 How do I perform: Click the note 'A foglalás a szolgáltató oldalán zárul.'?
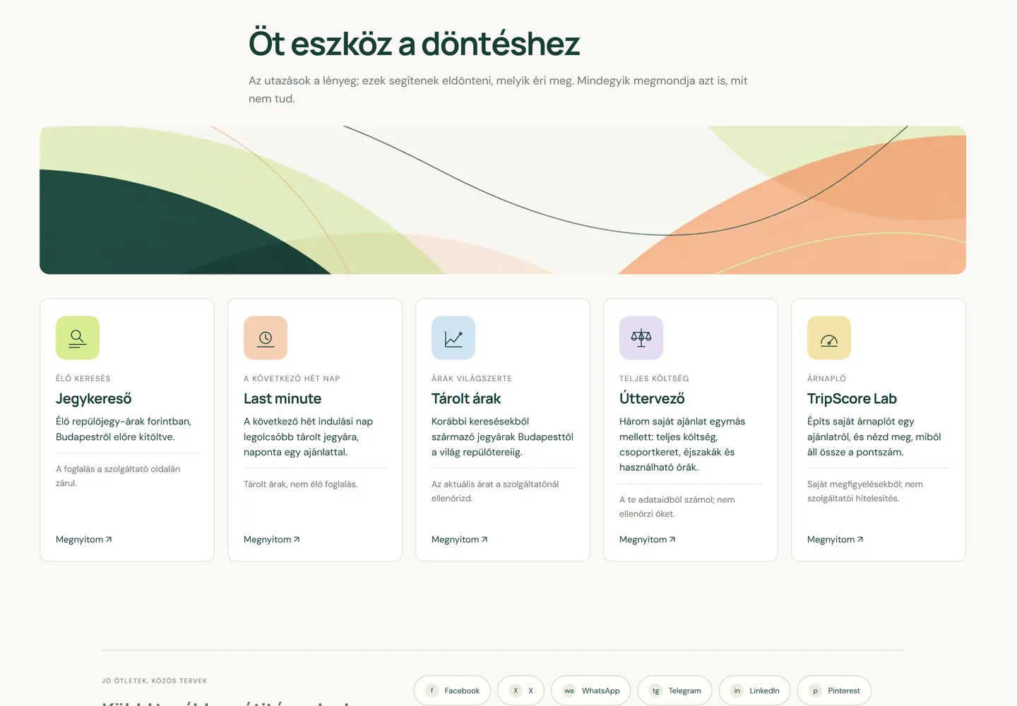[118, 476]
